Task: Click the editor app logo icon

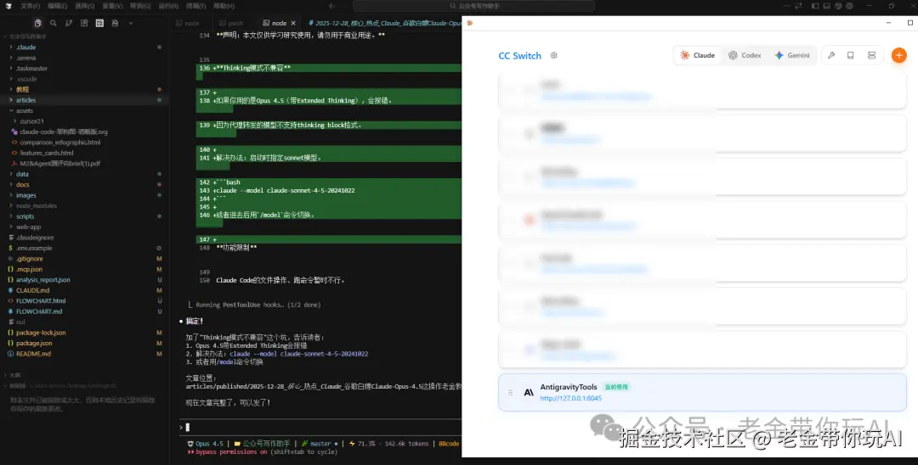Action: click(x=8, y=6)
